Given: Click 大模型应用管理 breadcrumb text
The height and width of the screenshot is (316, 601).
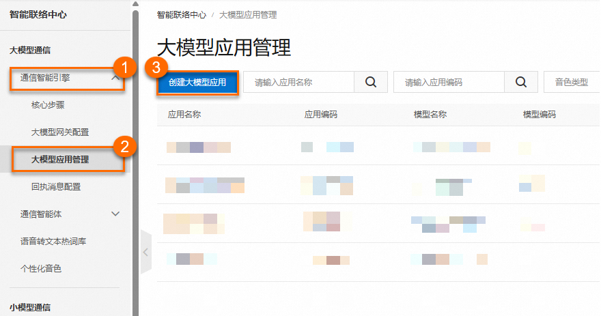Looking at the screenshot, I should (x=248, y=15).
